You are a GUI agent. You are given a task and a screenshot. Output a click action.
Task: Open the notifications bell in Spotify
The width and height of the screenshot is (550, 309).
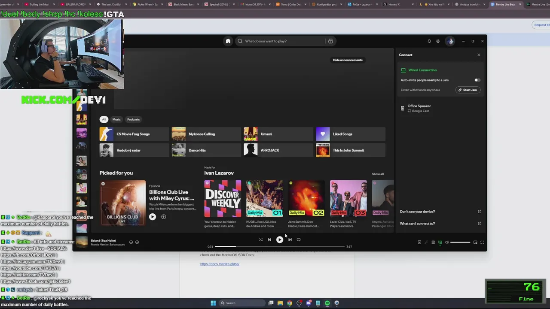[x=429, y=41]
